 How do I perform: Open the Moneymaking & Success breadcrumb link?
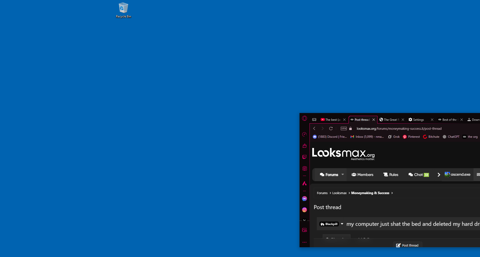[x=370, y=193]
